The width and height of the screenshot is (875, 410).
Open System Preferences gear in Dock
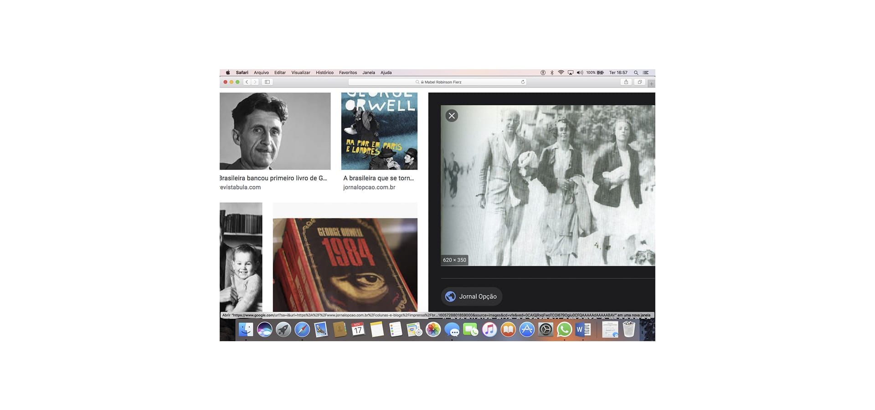pyautogui.click(x=546, y=329)
